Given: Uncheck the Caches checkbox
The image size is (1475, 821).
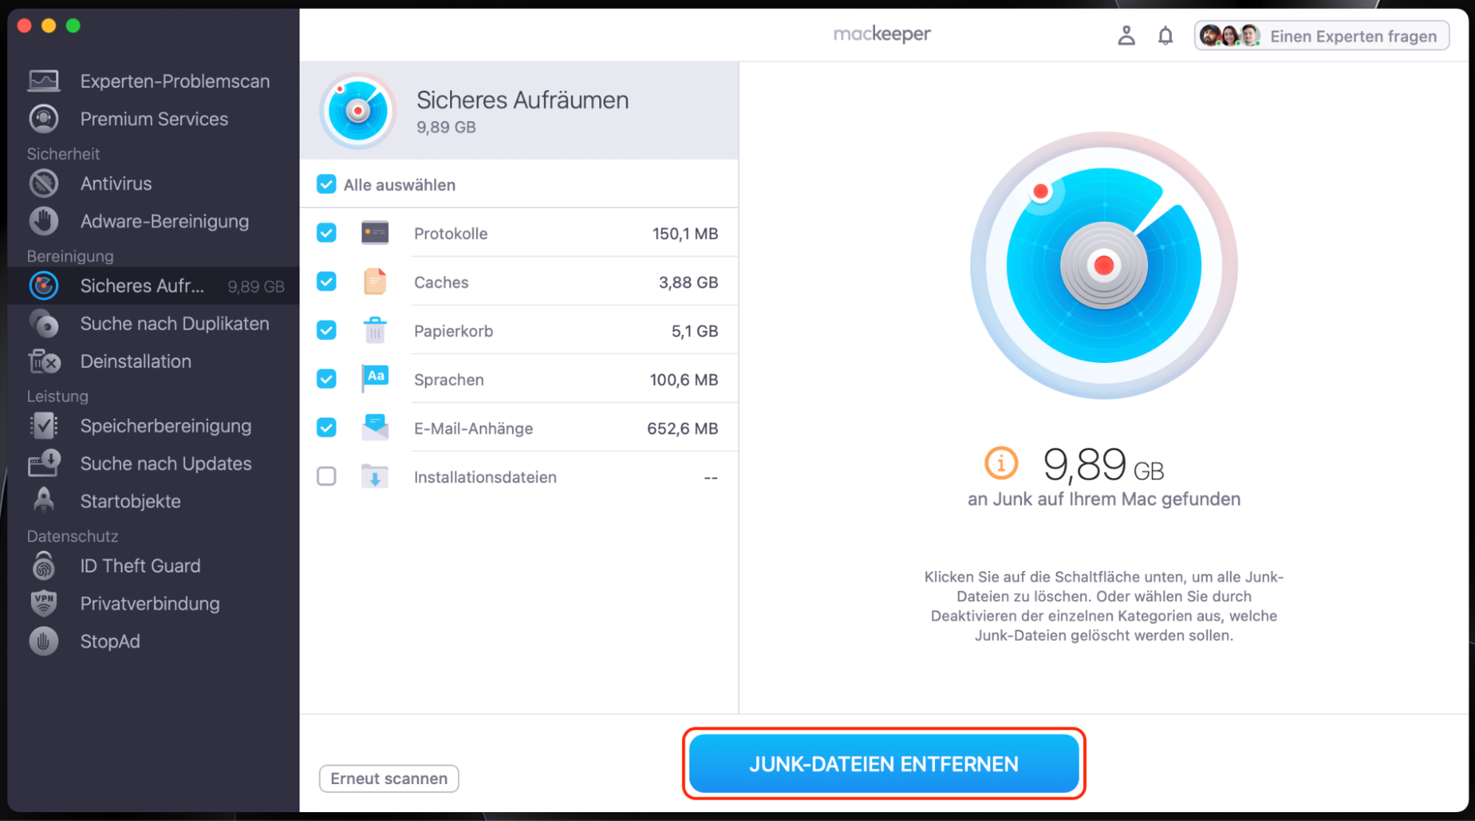Looking at the screenshot, I should [326, 282].
